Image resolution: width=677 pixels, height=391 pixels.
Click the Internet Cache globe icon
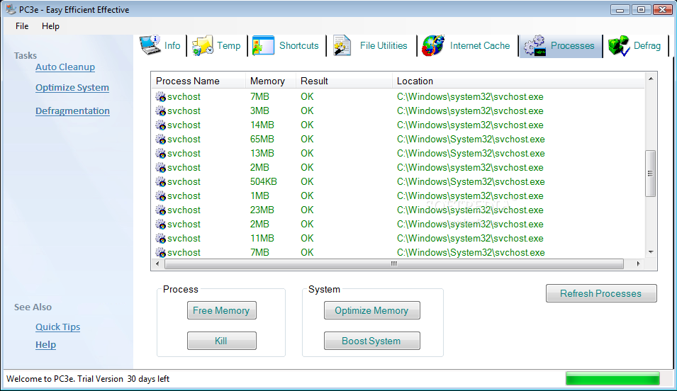(x=433, y=45)
